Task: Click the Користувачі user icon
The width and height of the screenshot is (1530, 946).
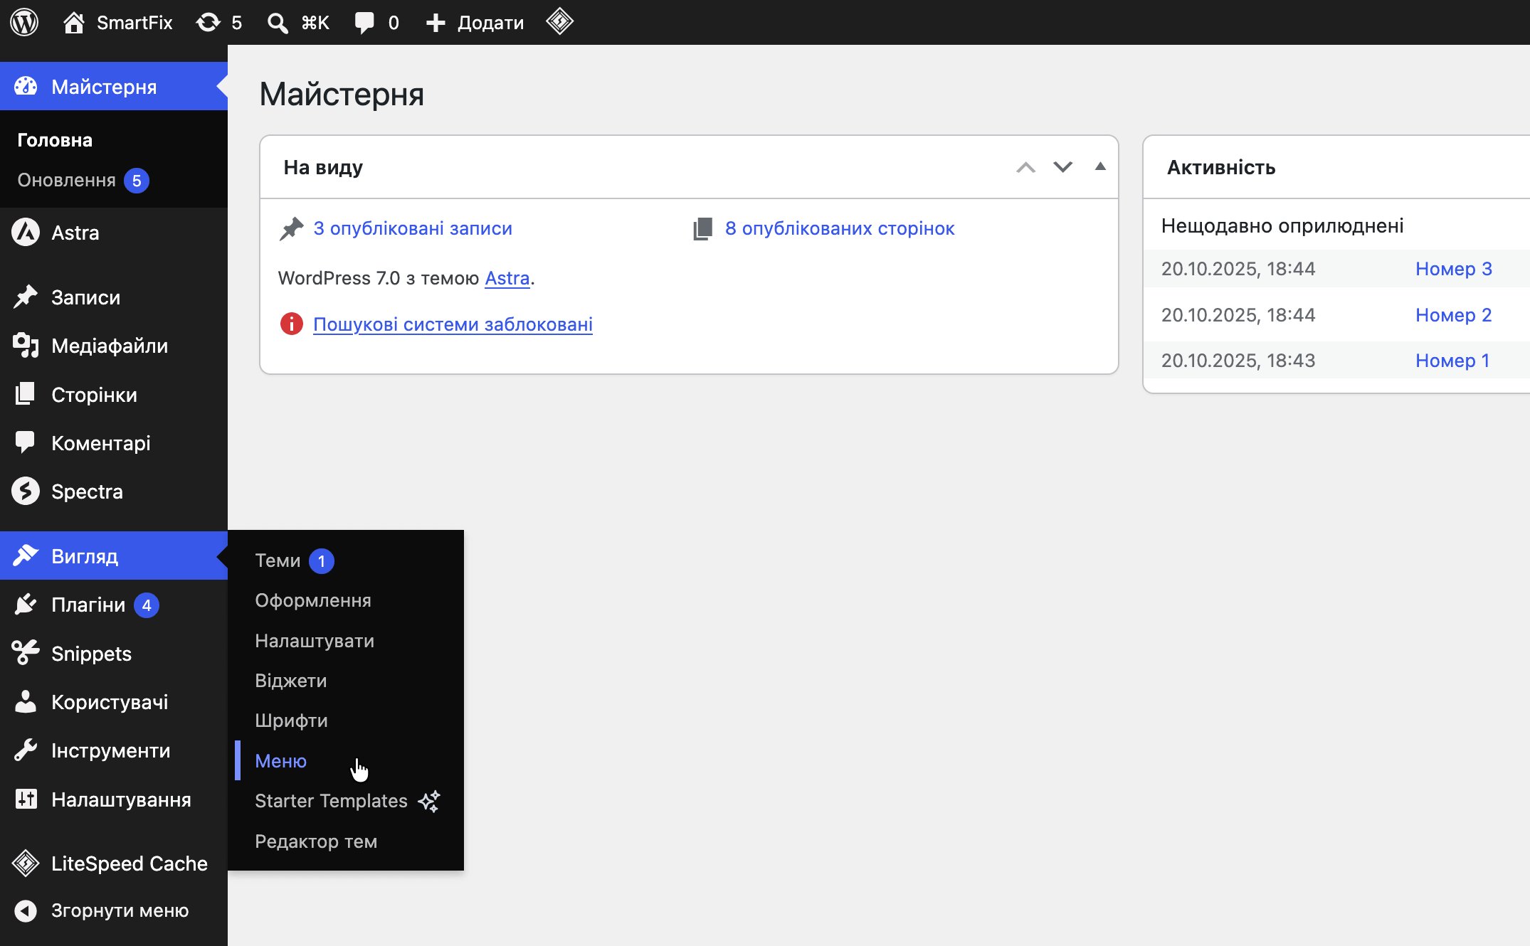Action: (26, 701)
